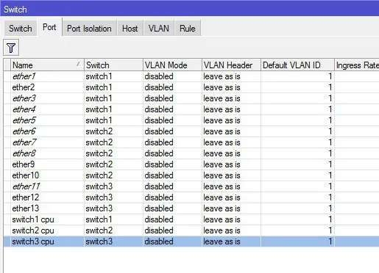Sort by the Name column header
The image size is (379, 273).
pos(47,65)
